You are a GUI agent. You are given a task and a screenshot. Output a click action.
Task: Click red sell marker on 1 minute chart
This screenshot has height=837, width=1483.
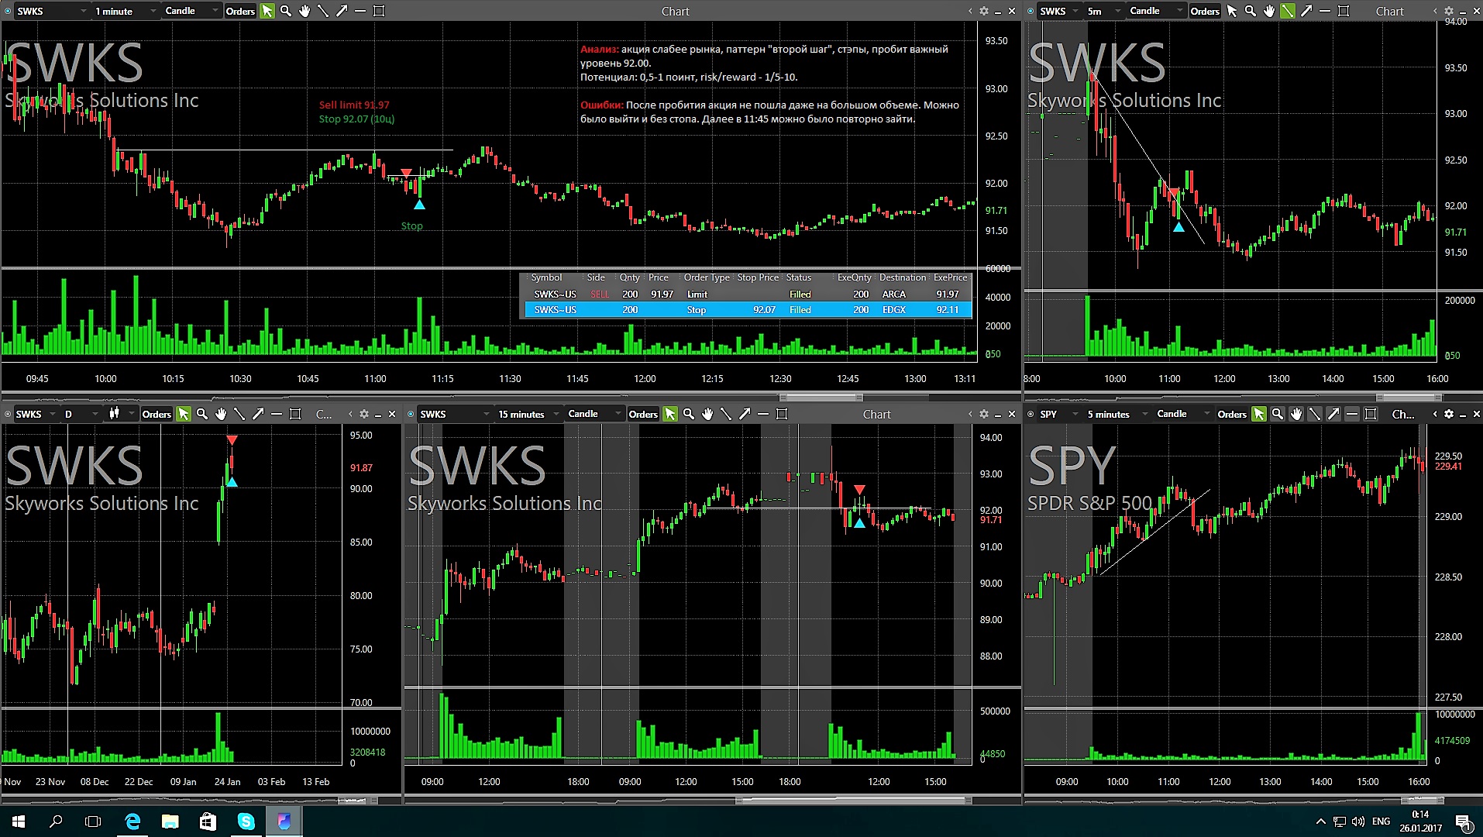pyautogui.click(x=406, y=173)
